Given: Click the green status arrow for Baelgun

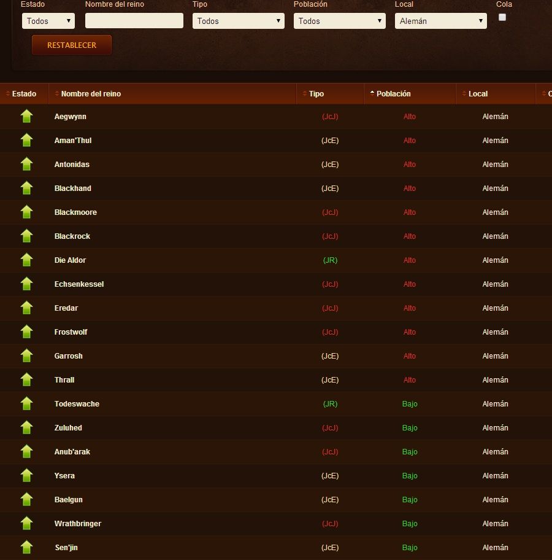Looking at the screenshot, I should pos(27,499).
